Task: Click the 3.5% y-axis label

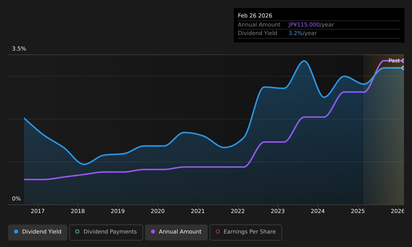Action: point(19,49)
